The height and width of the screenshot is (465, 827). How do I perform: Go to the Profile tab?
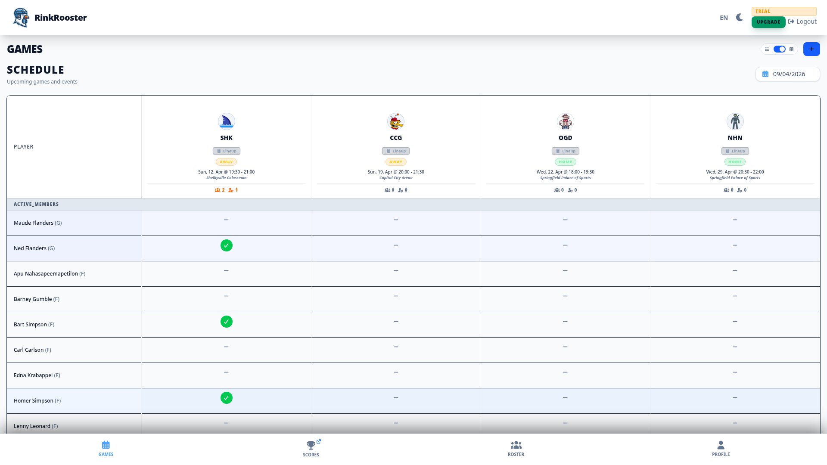coord(721,448)
